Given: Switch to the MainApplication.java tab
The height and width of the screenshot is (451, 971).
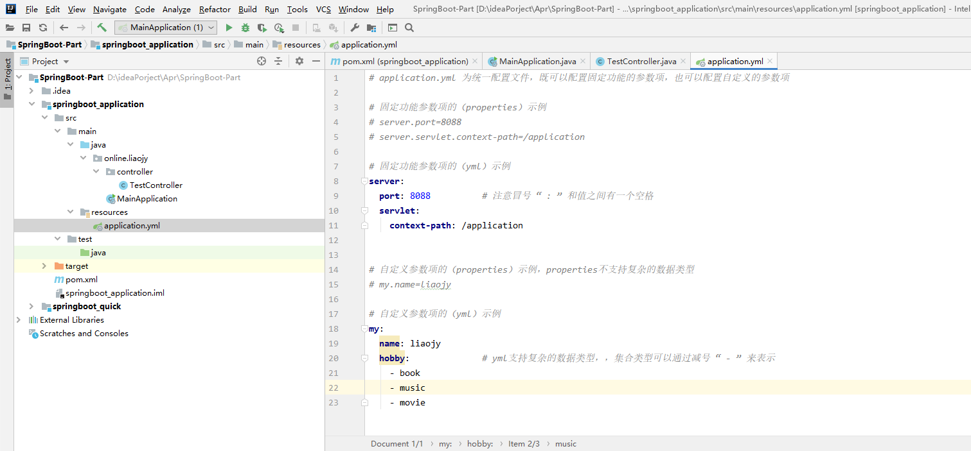Looking at the screenshot, I should point(537,62).
